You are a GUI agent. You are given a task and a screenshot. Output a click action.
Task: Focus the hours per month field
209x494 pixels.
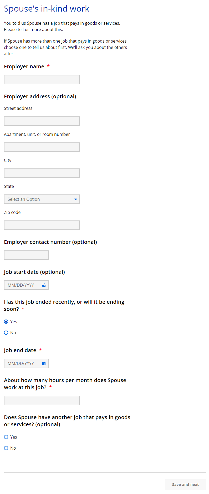42,400
